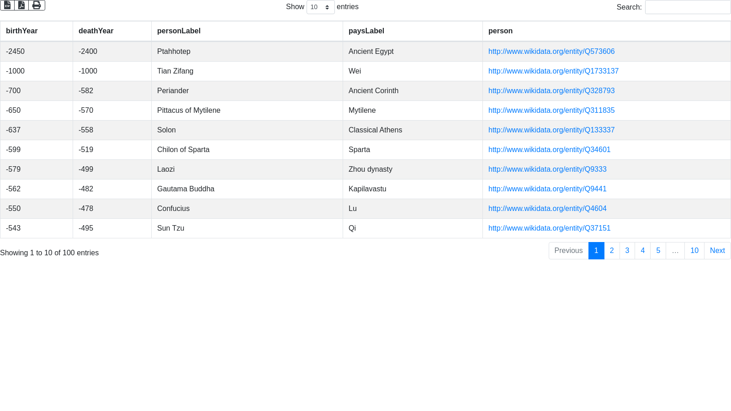Screen dimensions: 731x411
Task: Visit Solon's Wikidata entity link
Action: pyautogui.click(x=551, y=130)
